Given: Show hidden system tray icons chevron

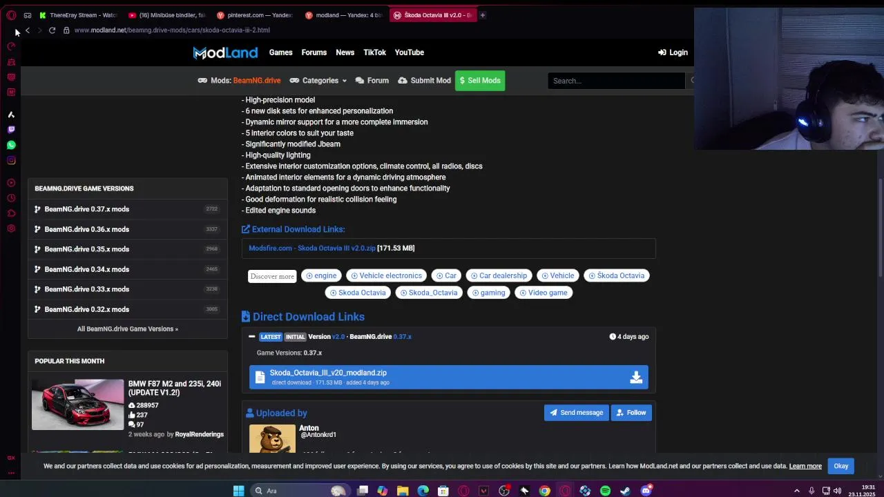Looking at the screenshot, I should (796, 491).
